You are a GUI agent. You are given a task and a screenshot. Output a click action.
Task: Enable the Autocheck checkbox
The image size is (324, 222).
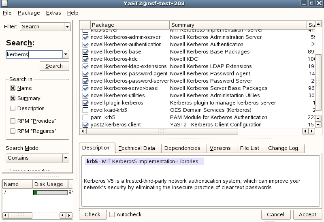point(112,214)
